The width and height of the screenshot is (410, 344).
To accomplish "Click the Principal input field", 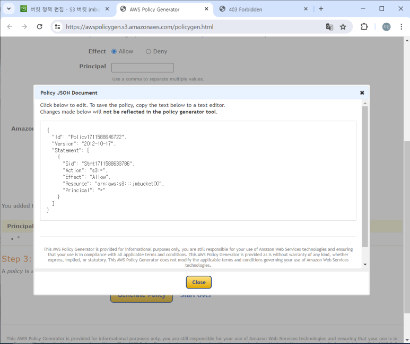I will point(143,68).
